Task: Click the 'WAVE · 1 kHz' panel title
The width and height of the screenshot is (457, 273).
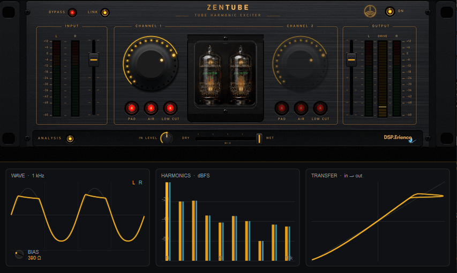Action: (x=28, y=176)
